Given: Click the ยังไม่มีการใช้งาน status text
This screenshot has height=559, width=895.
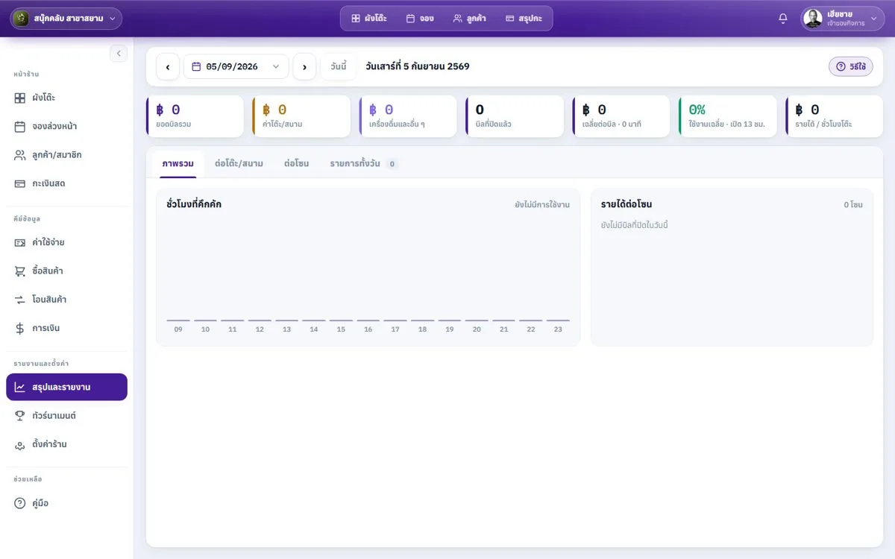Looking at the screenshot, I should tap(542, 204).
